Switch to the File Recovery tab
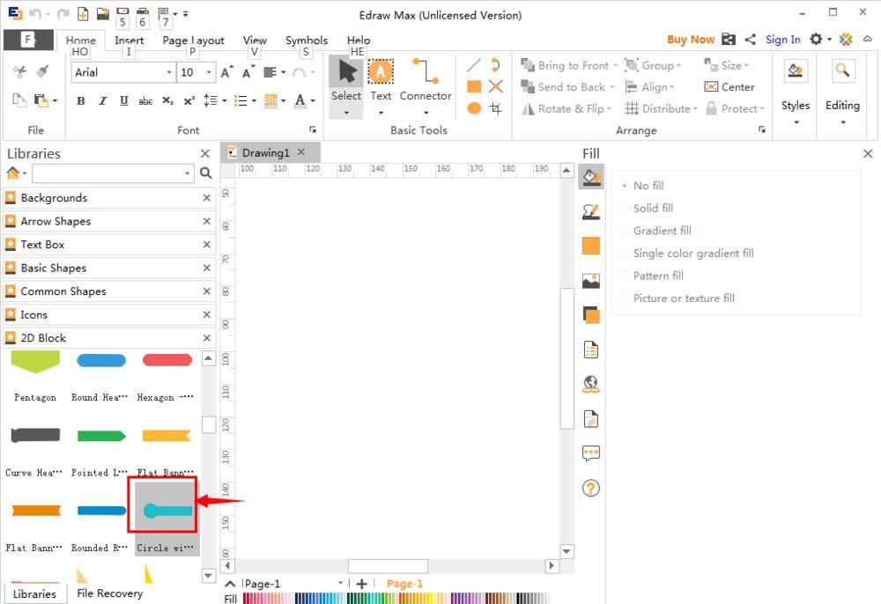 pos(109,593)
